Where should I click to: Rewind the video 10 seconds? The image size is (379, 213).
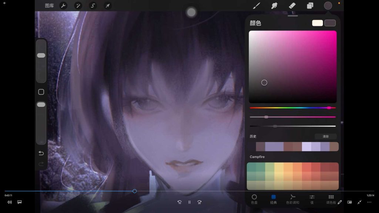[180, 202]
